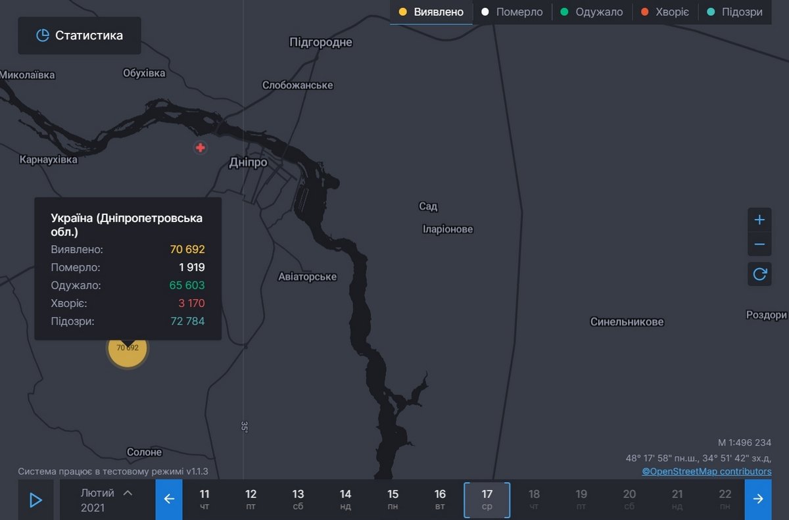Go to previous dates with left arrow
This screenshot has width=789, height=520.
pos(169,499)
